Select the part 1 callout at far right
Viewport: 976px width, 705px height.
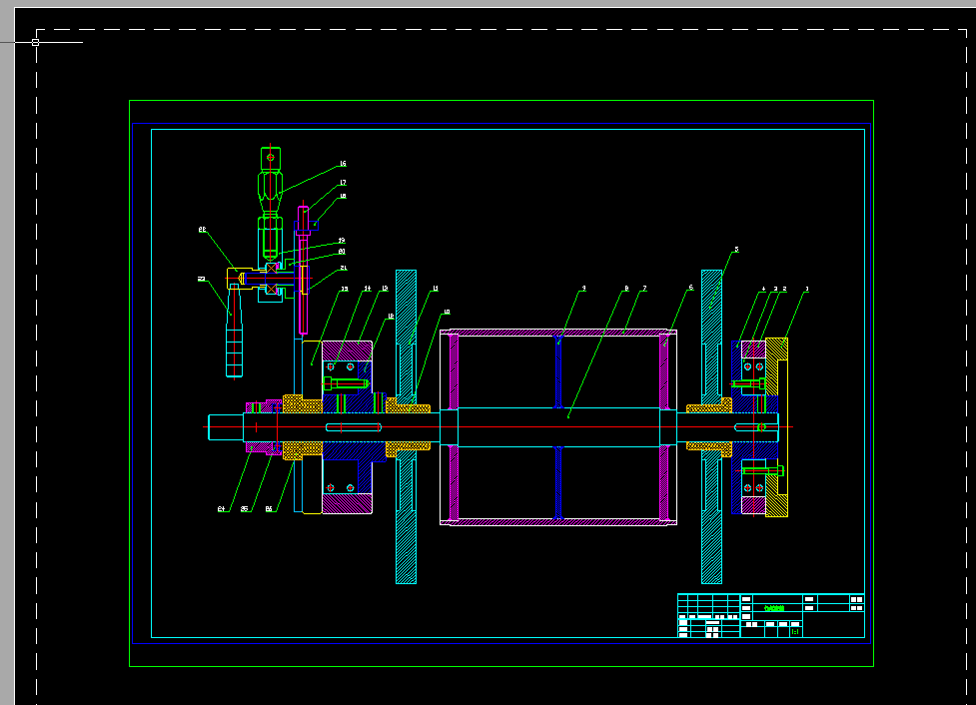click(806, 287)
